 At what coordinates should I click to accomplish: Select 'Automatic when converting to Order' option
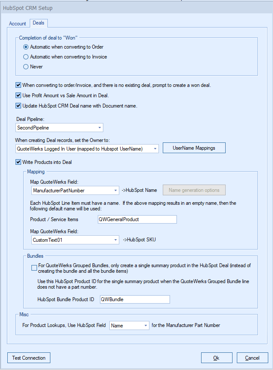(x=26, y=47)
